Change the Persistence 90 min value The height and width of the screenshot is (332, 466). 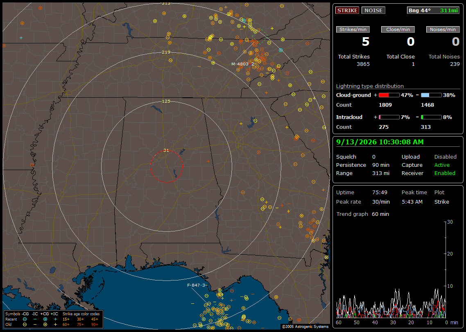[381, 165]
